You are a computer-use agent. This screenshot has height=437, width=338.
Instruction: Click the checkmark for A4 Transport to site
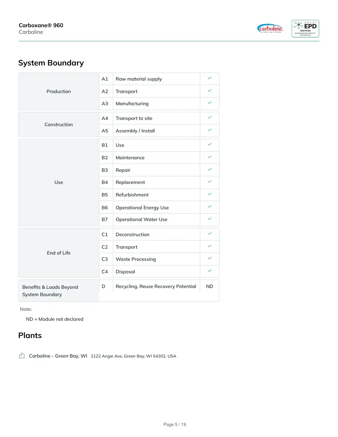[210, 118]
